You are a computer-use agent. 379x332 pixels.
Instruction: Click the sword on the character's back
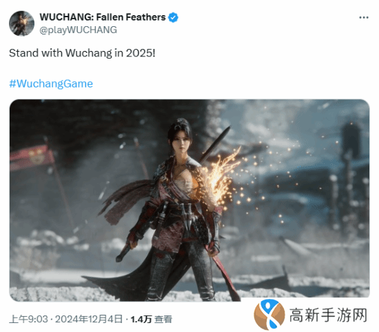pyautogui.click(x=214, y=143)
